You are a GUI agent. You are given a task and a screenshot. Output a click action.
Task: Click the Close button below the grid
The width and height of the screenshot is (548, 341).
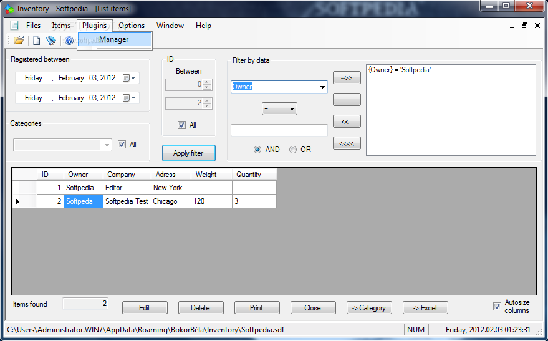313,308
